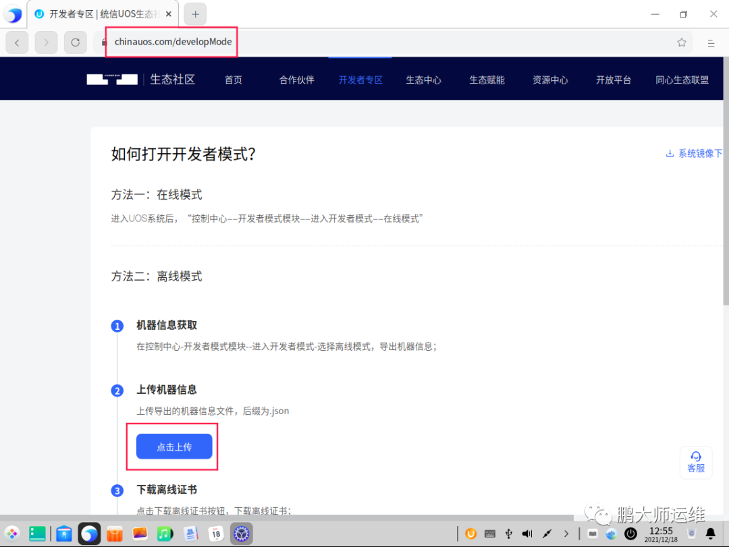729x547 pixels.
Task: Close the 开发者专区 browser tab
Action: click(x=169, y=14)
